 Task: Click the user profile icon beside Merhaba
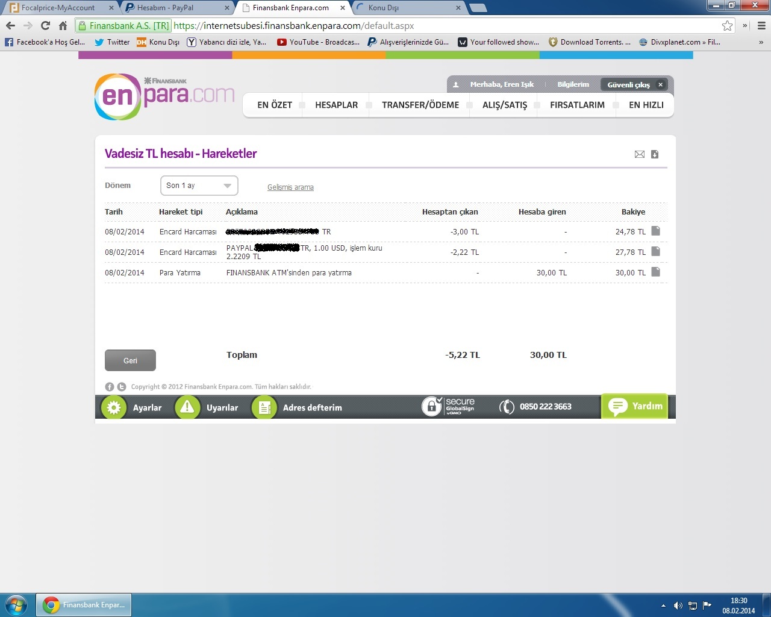pos(456,85)
